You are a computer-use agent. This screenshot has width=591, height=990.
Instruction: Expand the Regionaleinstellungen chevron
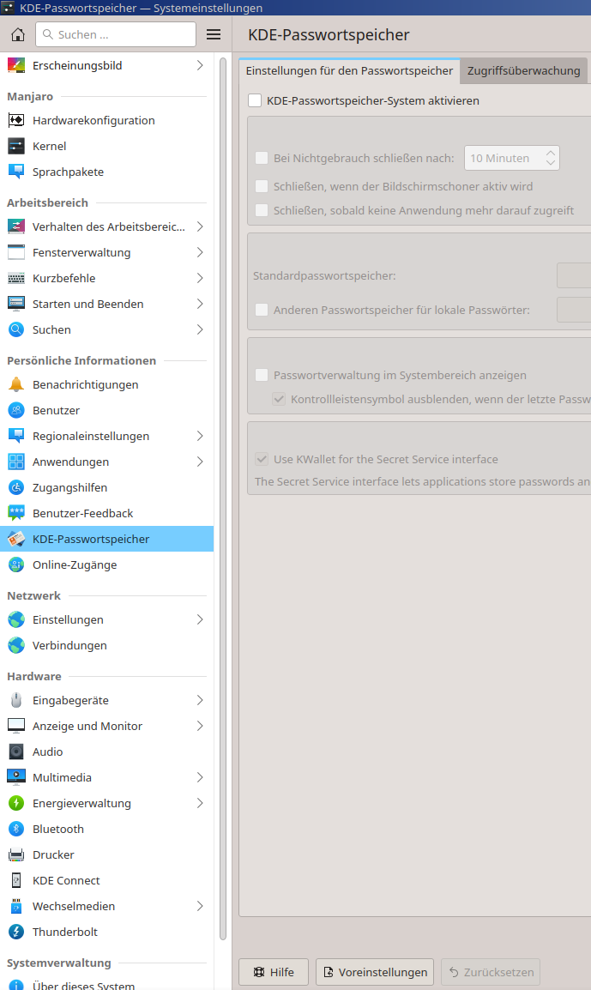pyautogui.click(x=200, y=437)
